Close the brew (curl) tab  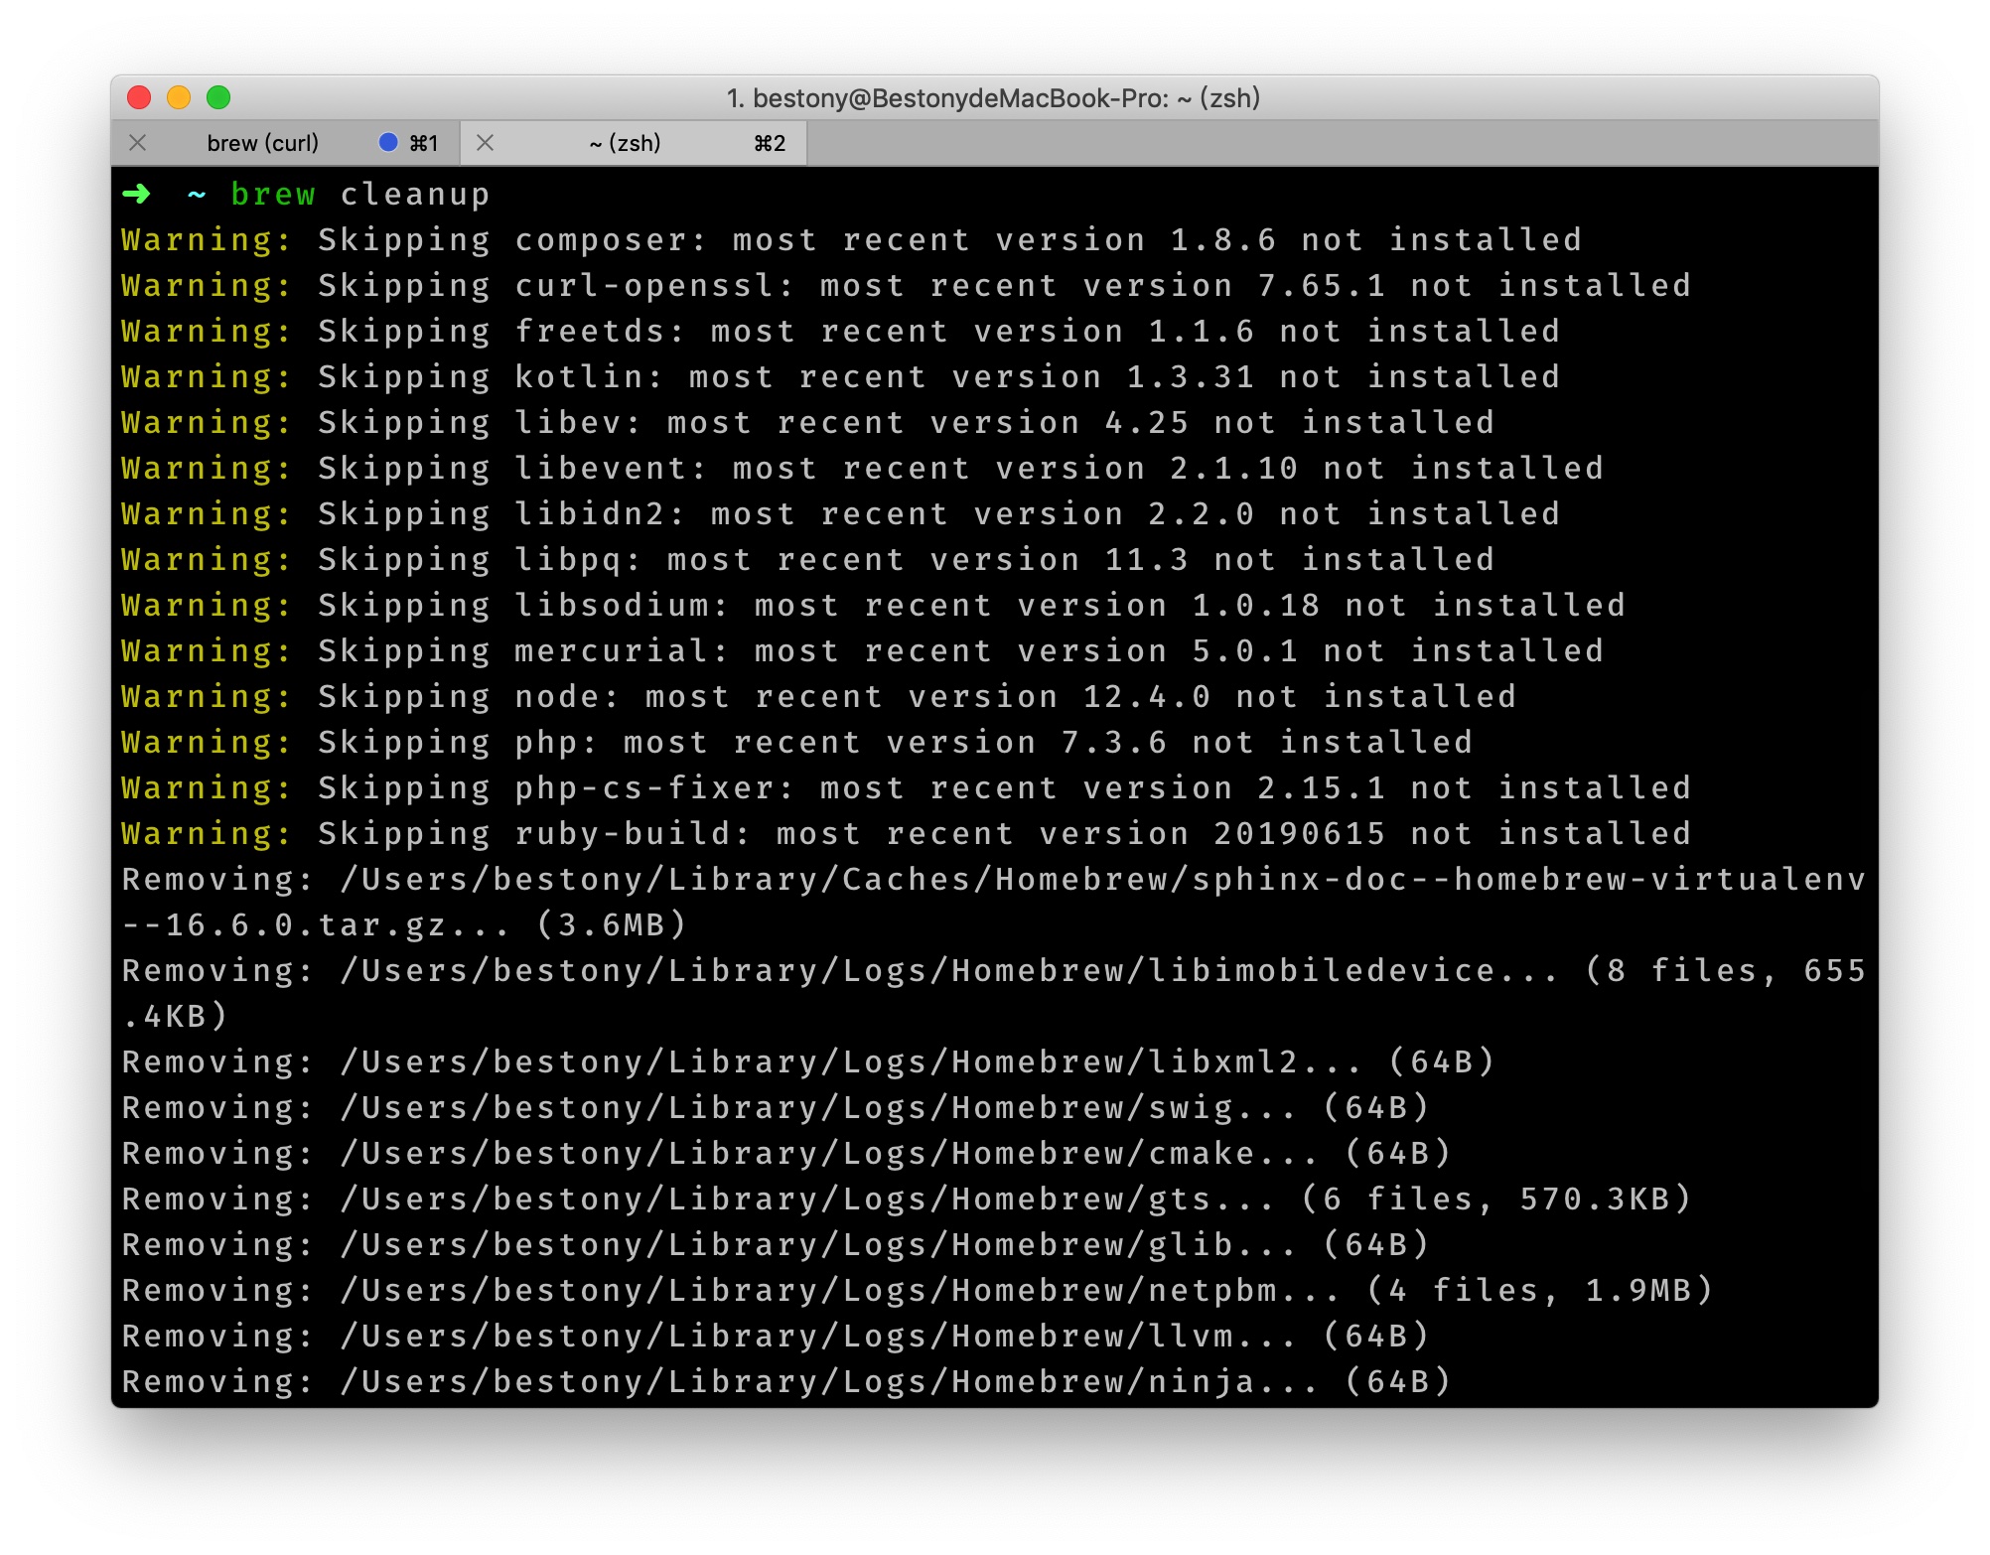click(138, 143)
